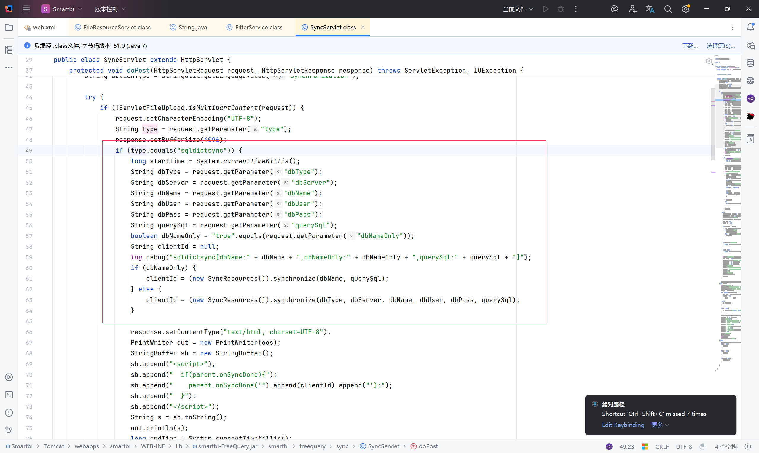
Task: Toggle the hamburger main menu
Action: [x=26, y=9]
